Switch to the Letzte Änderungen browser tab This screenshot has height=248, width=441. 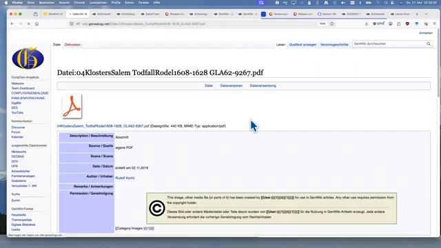[x=400, y=14]
